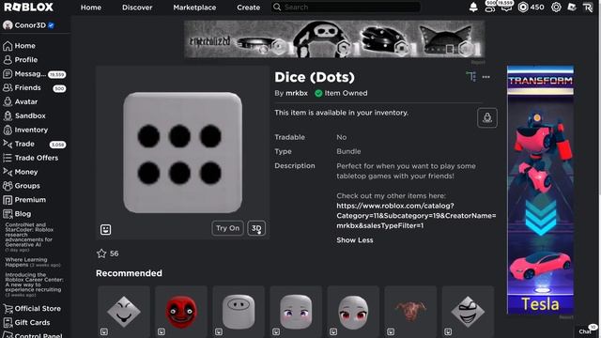The width and height of the screenshot is (601, 338).
Task: Open the grinning diamond head recommended item
Action: 468,312
